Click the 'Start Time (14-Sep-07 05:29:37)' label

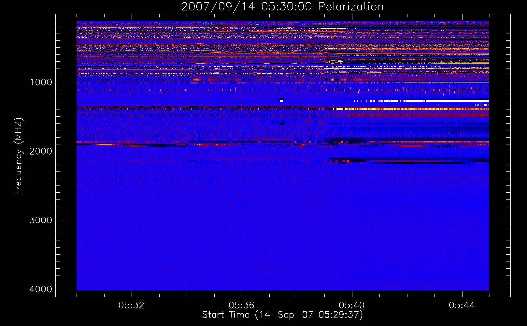pos(282,315)
